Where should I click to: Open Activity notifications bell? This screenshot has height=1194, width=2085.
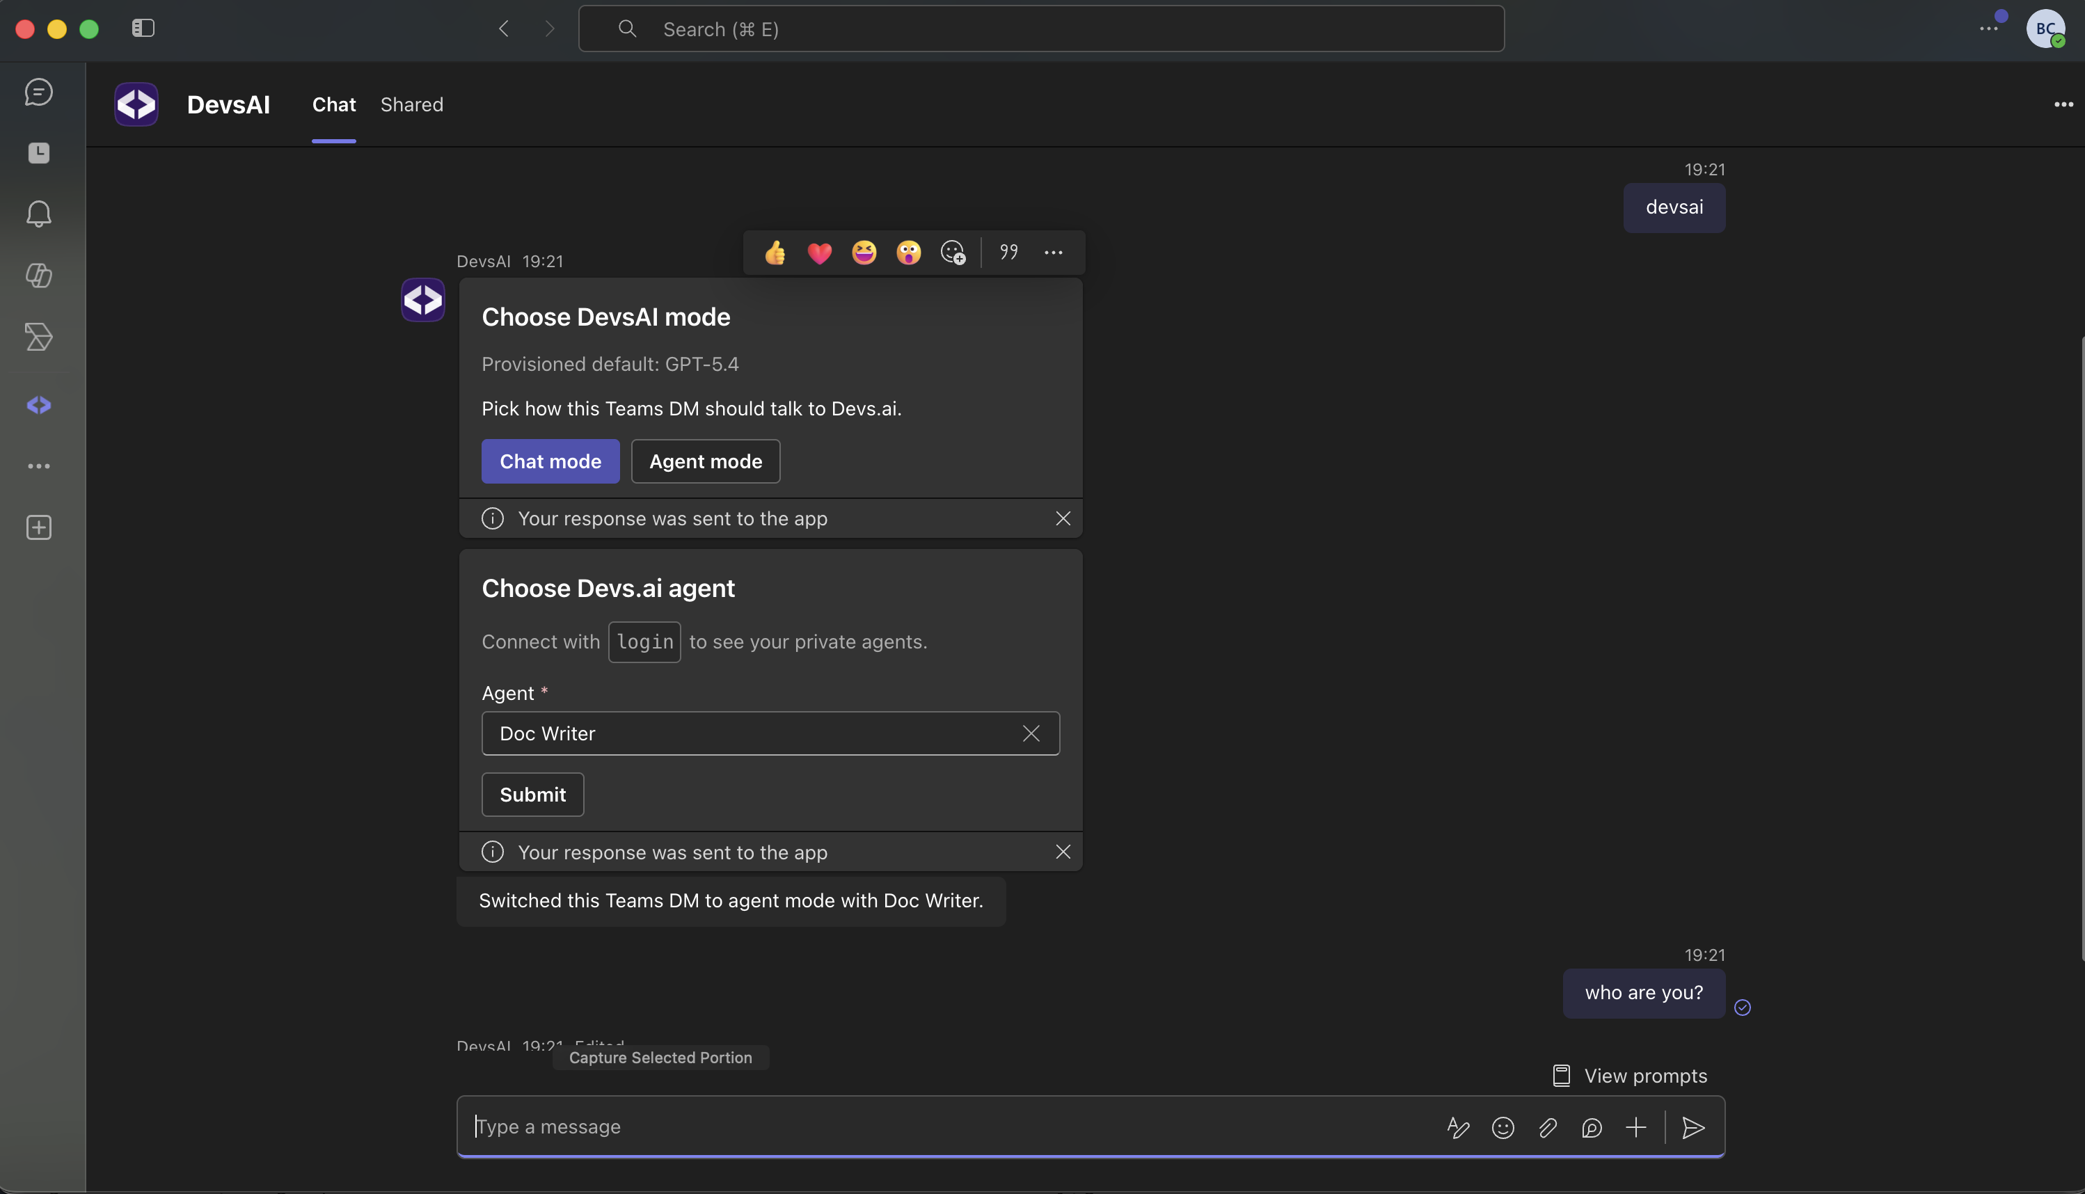[38, 214]
